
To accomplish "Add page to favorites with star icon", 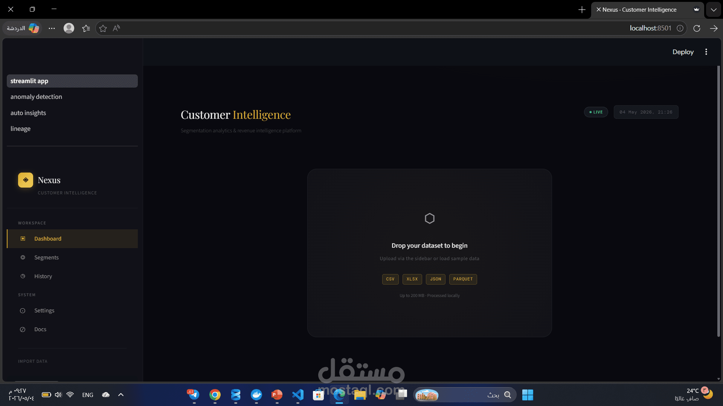I will [103, 28].
